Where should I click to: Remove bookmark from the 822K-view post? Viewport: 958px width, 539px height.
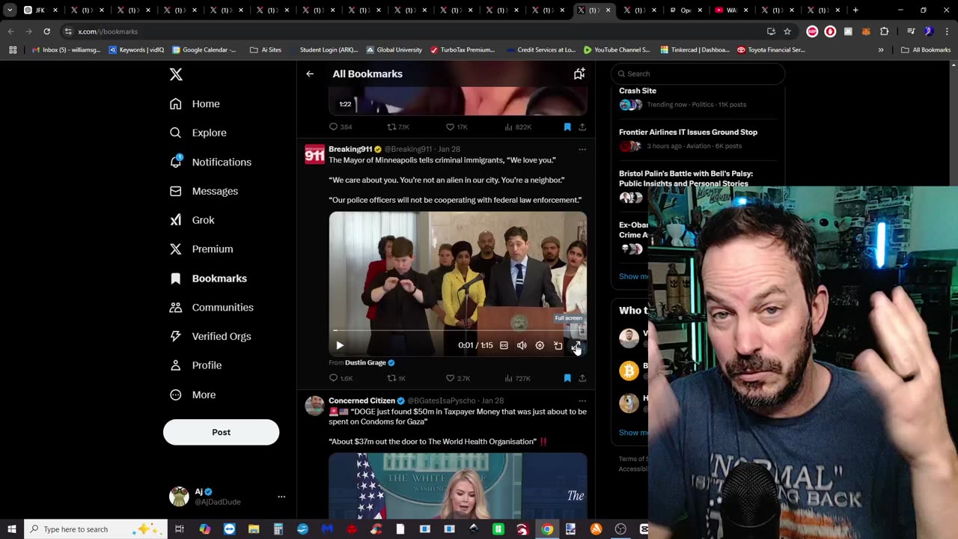(567, 127)
